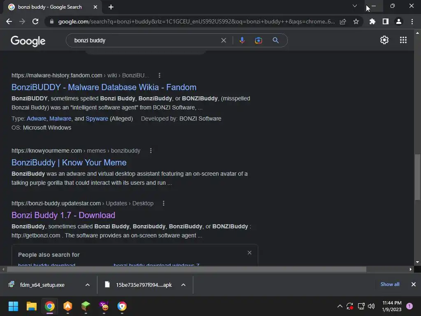Open the notification badge in tray
The height and width of the screenshot is (316, 421).
click(x=409, y=306)
